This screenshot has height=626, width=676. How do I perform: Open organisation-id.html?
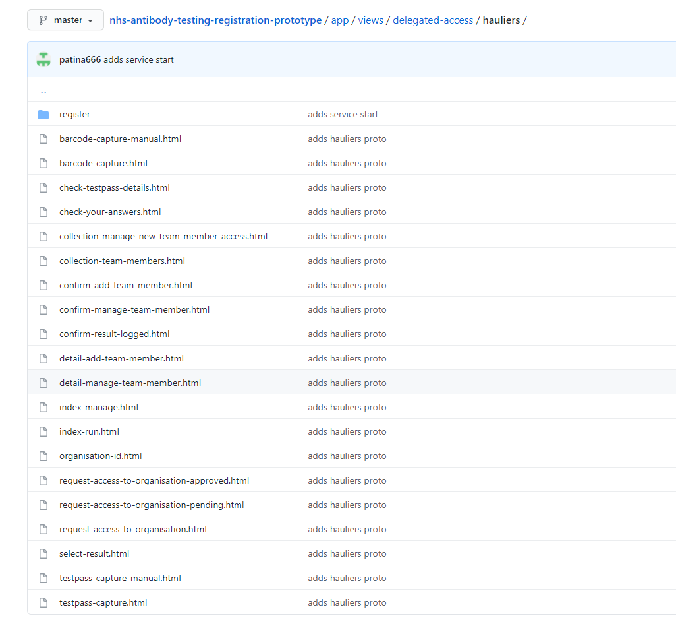click(101, 456)
